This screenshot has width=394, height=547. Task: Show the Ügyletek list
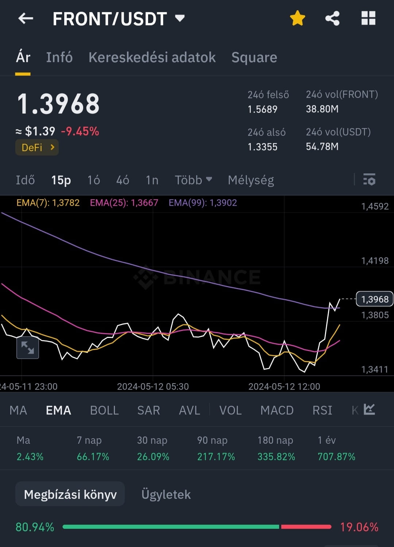click(x=166, y=494)
